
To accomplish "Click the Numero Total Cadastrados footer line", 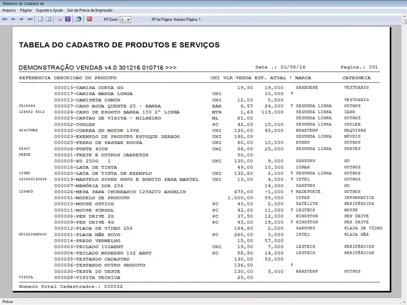I will pyautogui.click(x=71, y=287).
